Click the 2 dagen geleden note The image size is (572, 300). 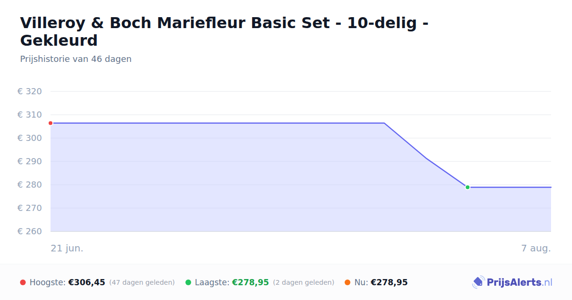point(304,282)
